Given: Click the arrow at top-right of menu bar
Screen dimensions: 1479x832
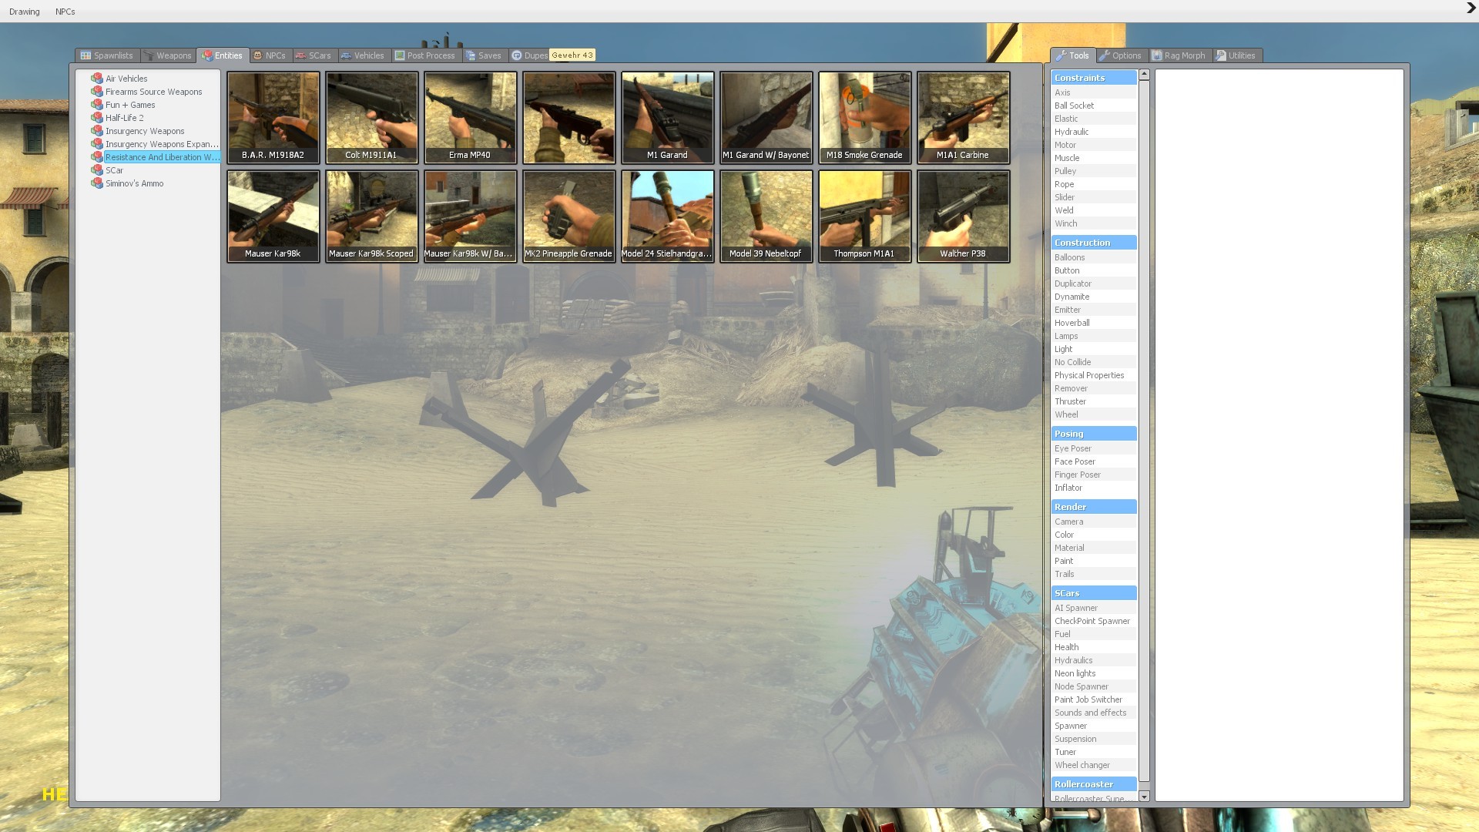Looking at the screenshot, I should click(1471, 8).
